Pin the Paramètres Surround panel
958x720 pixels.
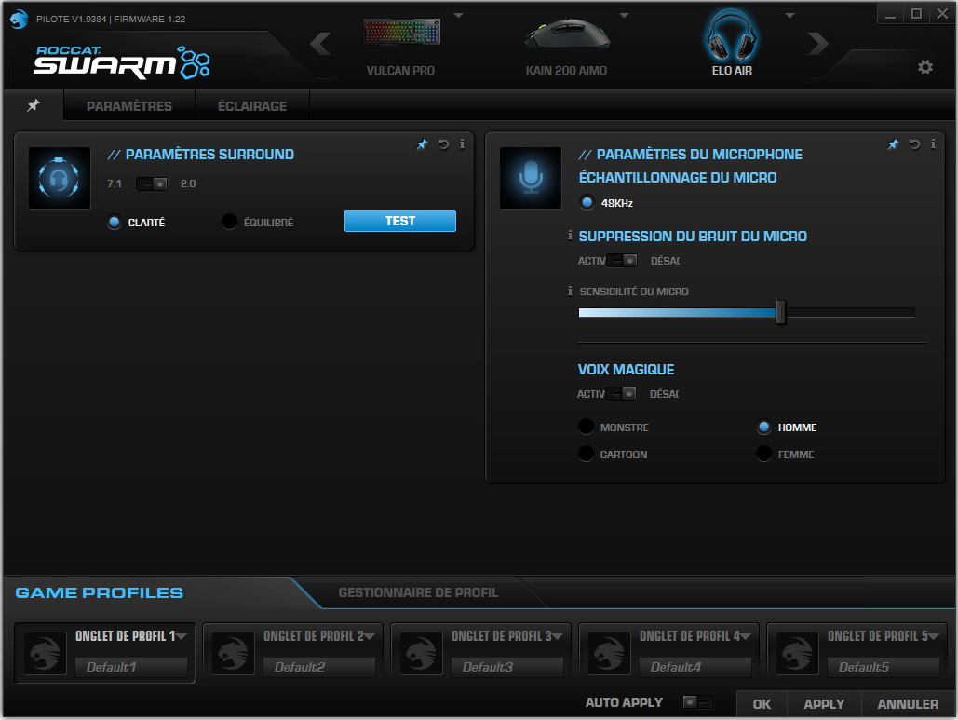[422, 144]
